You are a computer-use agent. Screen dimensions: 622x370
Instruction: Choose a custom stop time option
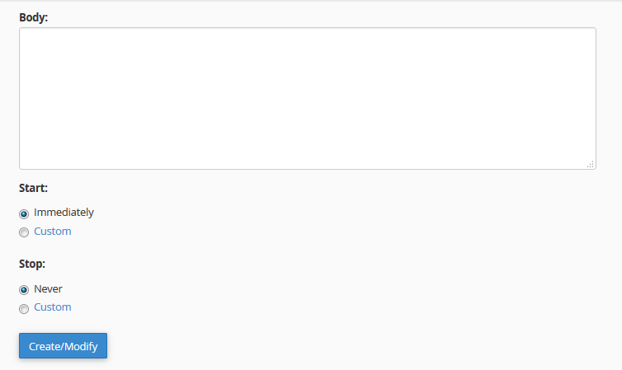click(x=24, y=308)
